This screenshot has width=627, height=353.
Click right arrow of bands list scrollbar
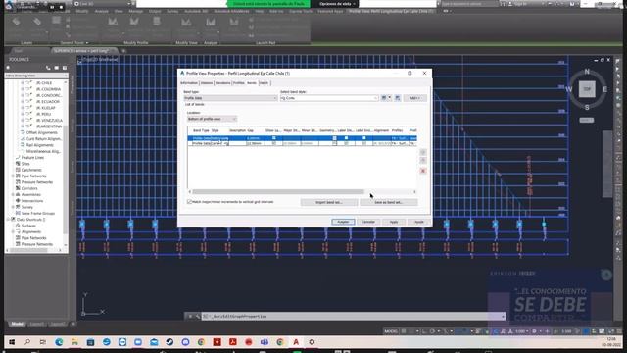click(414, 192)
